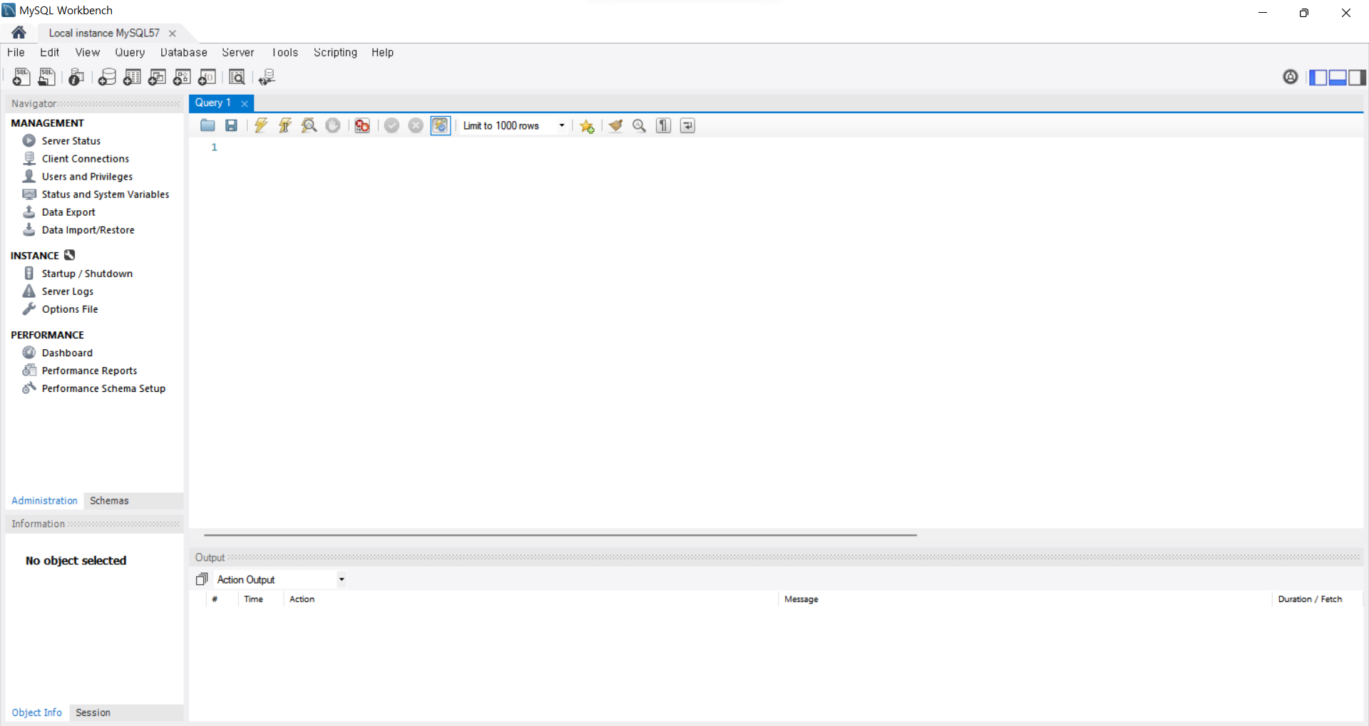Create a new SQL tab for queries
The height and width of the screenshot is (726, 1369).
coord(21,77)
